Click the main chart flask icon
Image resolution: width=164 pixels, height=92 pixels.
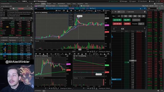[x=67, y=10]
